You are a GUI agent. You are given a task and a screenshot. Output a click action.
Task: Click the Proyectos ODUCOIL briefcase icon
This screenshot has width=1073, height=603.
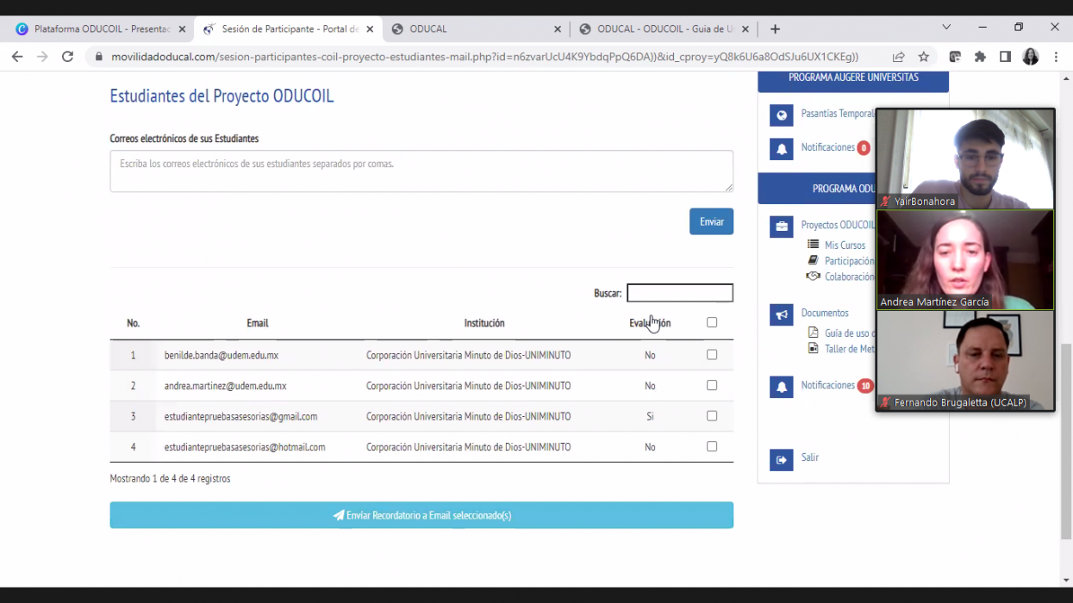(x=781, y=227)
